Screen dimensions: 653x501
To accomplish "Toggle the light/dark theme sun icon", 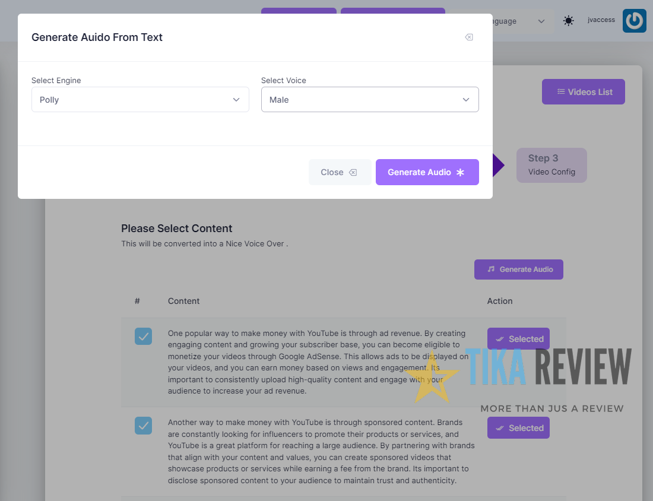I will (568, 20).
